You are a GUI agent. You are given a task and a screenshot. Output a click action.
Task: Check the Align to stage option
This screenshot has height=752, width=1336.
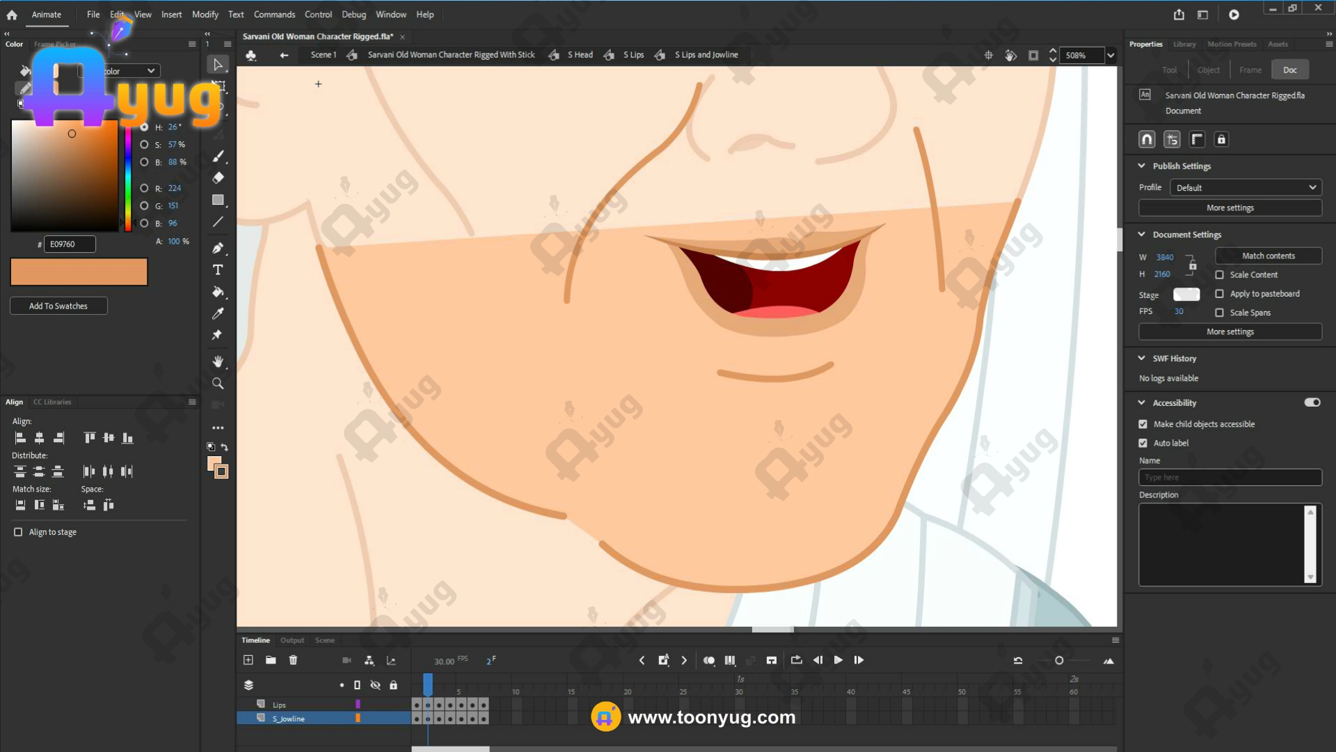[18, 532]
